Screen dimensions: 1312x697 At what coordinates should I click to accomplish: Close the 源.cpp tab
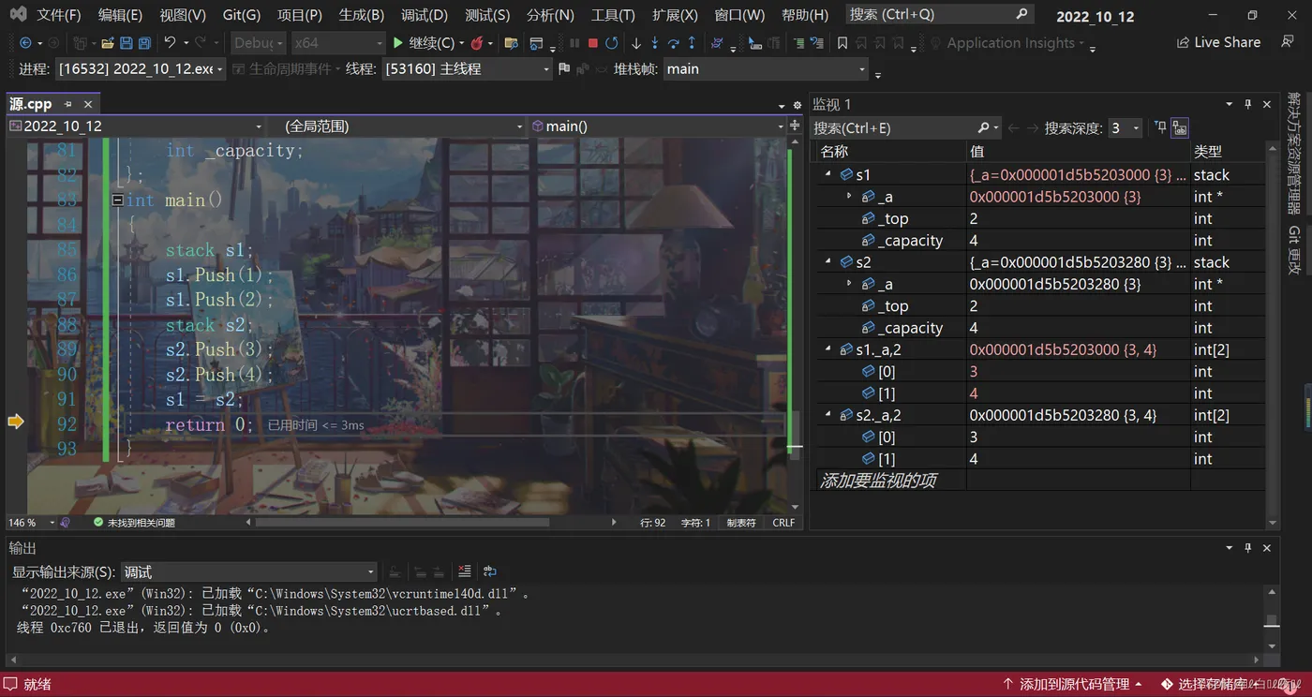click(x=88, y=104)
